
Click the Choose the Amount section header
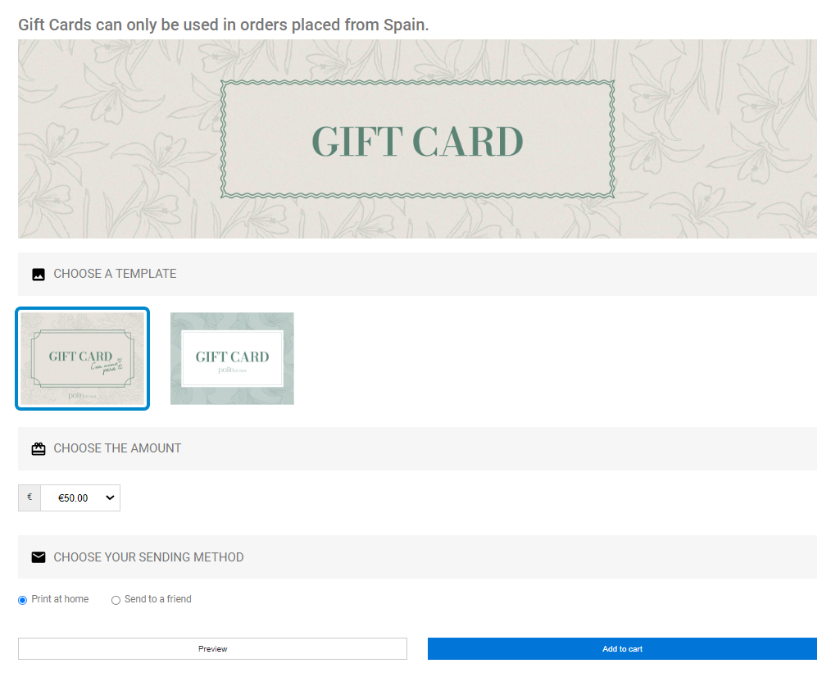pos(417,449)
